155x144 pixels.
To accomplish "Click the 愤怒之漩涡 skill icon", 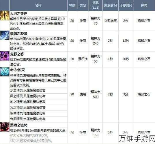I will point(5,35).
